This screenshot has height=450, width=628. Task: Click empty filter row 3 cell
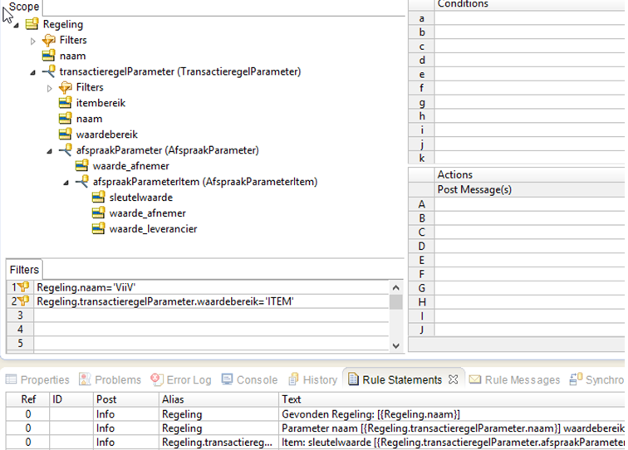[x=212, y=315]
